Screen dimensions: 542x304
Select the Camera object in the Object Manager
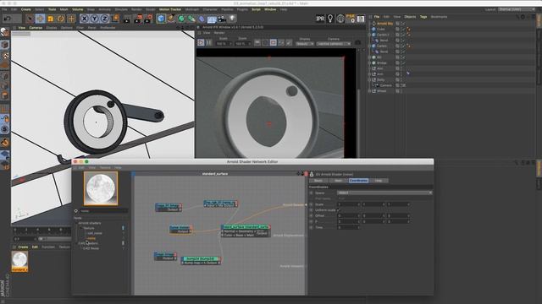click(386, 85)
